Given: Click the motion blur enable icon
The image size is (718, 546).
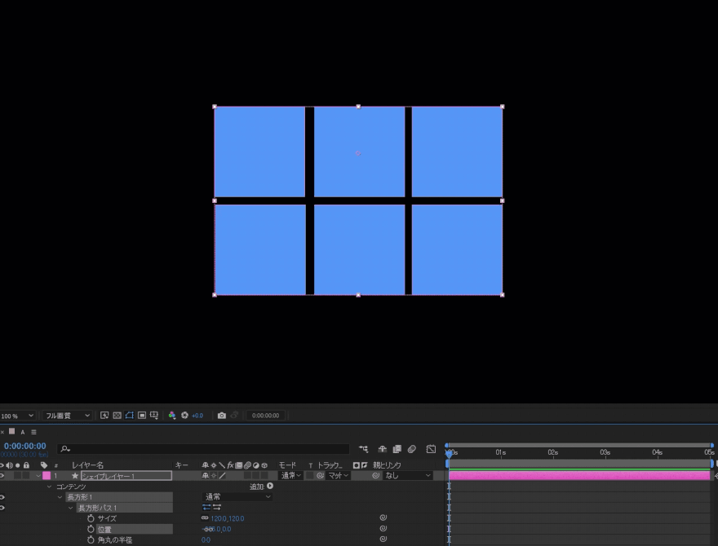Looking at the screenshot, I should pos(412,449).
